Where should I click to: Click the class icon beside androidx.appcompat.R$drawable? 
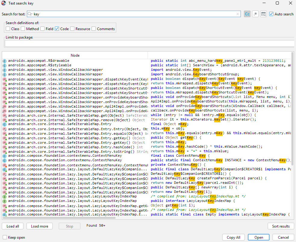(x=5, y=61)
